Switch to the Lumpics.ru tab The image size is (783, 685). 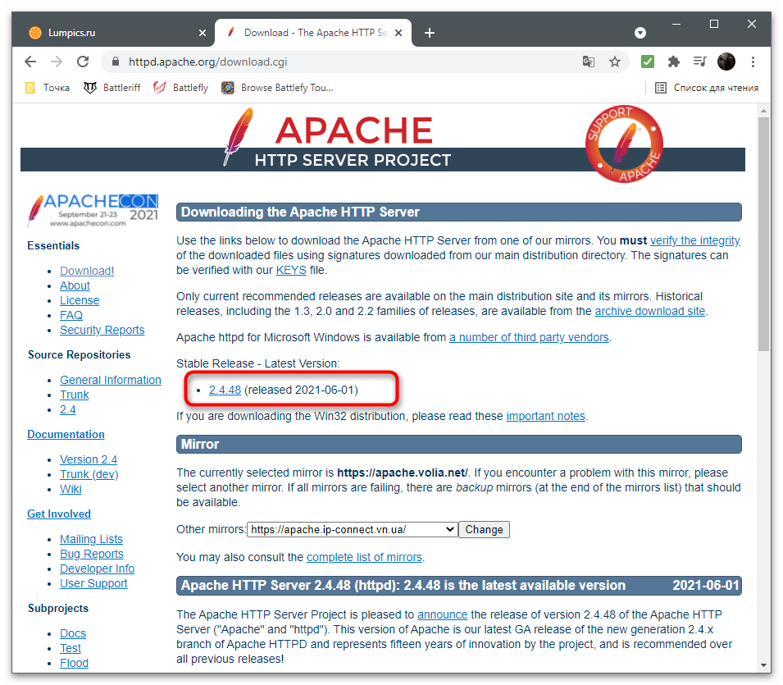(115, 33)
